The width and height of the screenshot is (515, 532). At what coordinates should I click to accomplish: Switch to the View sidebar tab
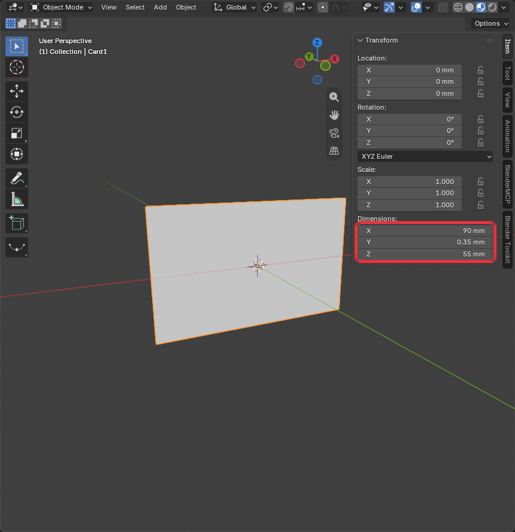[507, 100]
